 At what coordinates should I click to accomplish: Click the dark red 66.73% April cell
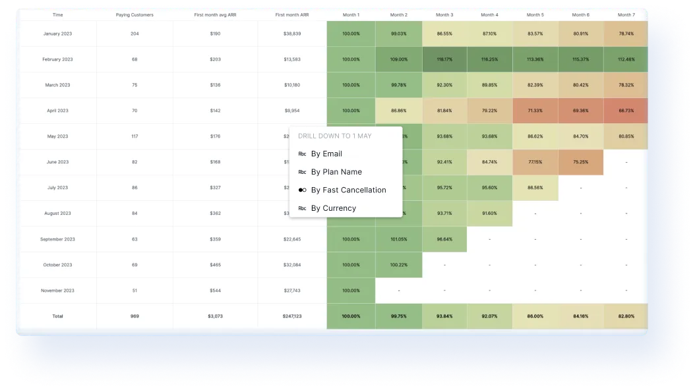(626, 111)
